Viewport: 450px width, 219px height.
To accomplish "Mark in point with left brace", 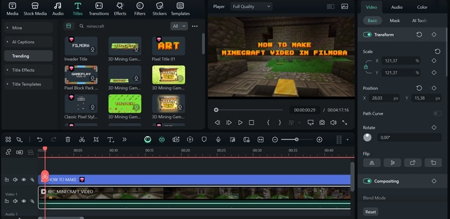I will [x=268, y=122].
